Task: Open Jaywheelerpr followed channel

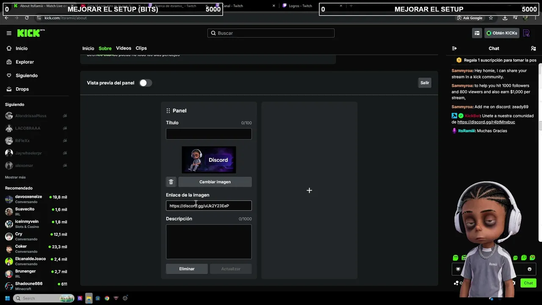Action: [36, 153]
